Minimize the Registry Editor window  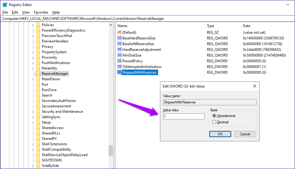coord(288,5)
